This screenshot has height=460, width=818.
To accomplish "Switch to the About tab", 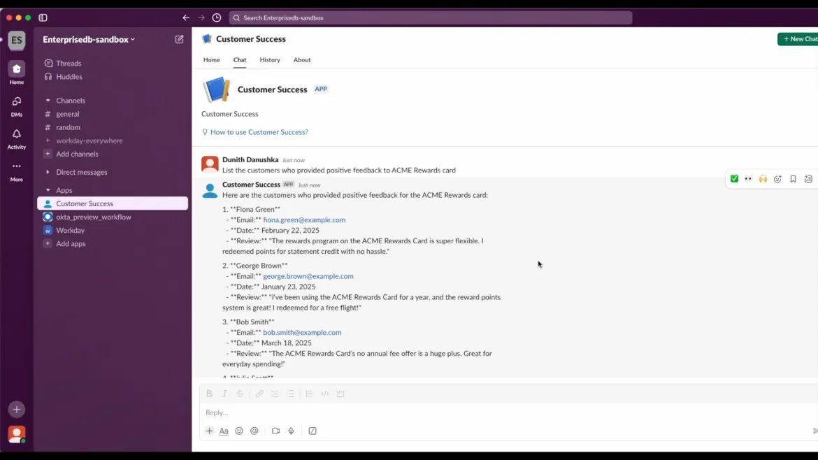I will [302, 60].
